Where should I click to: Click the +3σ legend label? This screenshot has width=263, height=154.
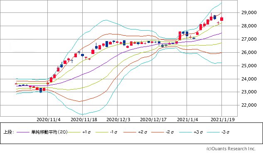[198, 132]
